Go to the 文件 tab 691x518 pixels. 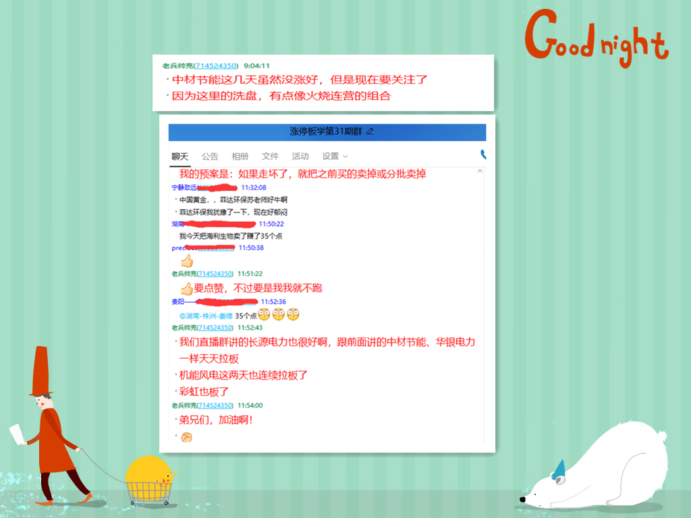point(270,156)
